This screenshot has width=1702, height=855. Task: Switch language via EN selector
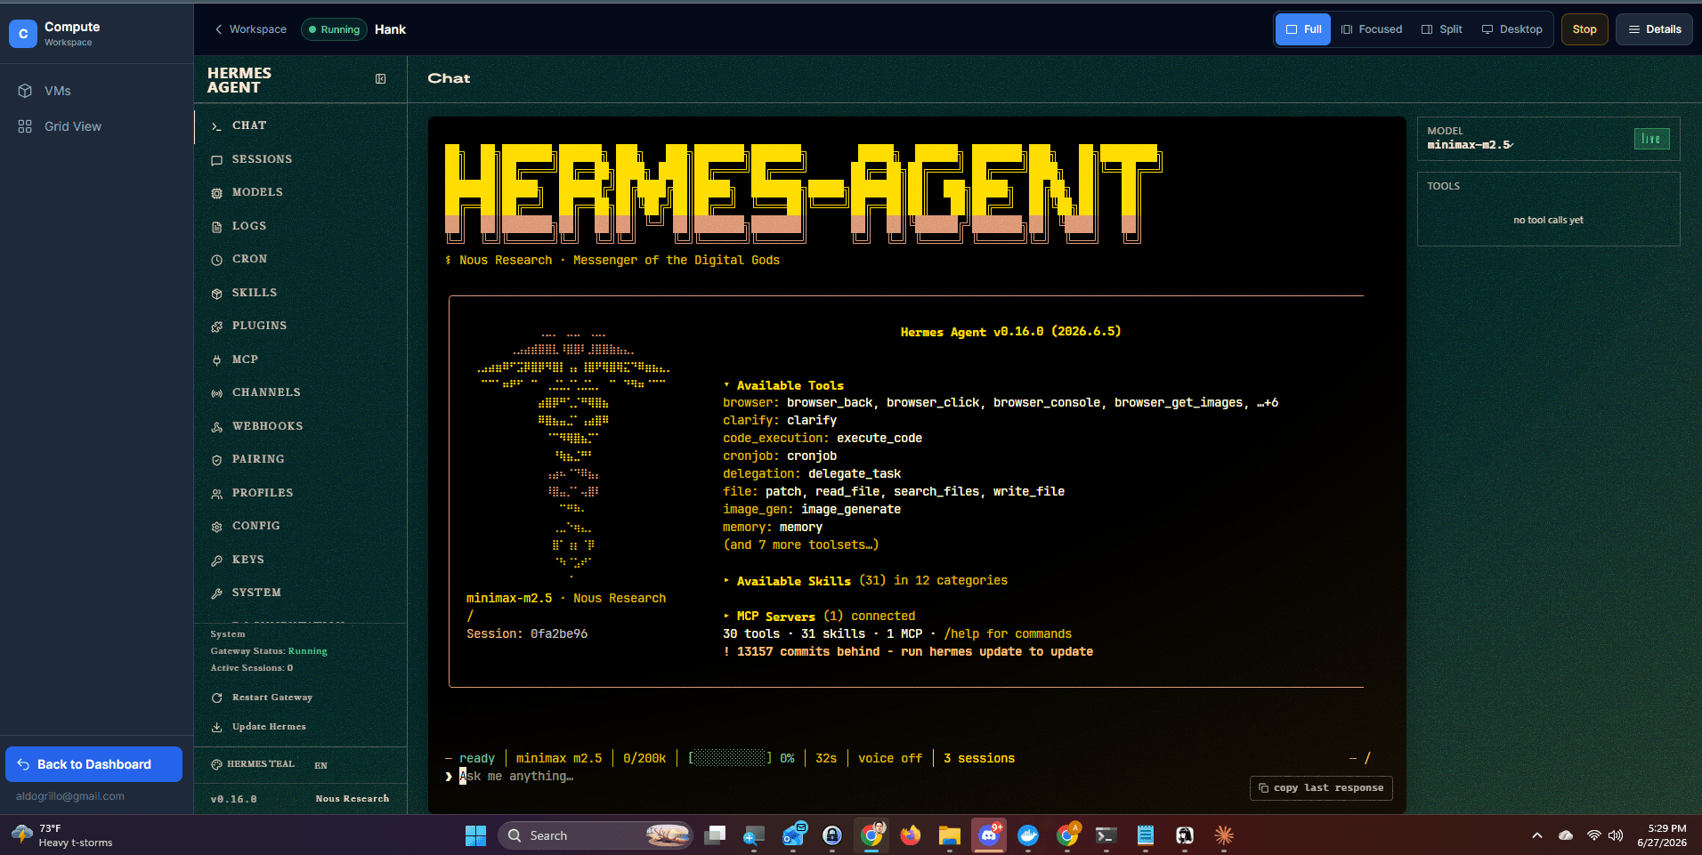(321, 765)
